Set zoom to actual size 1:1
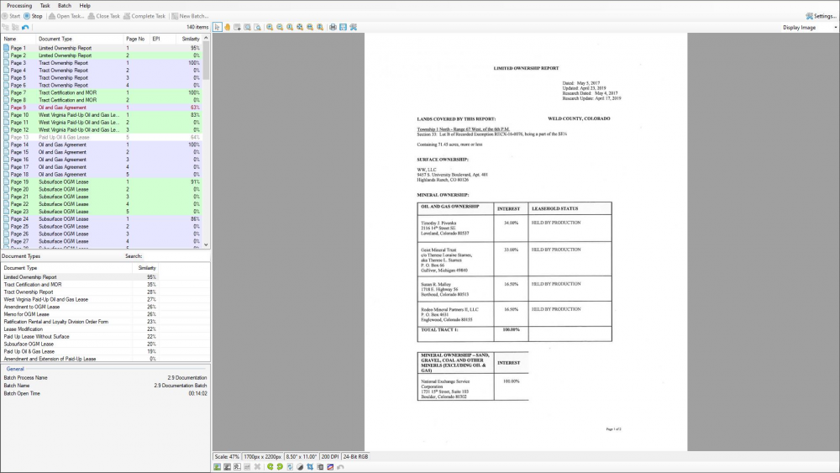This screenshot has width=840, height=473. [290, 27]
